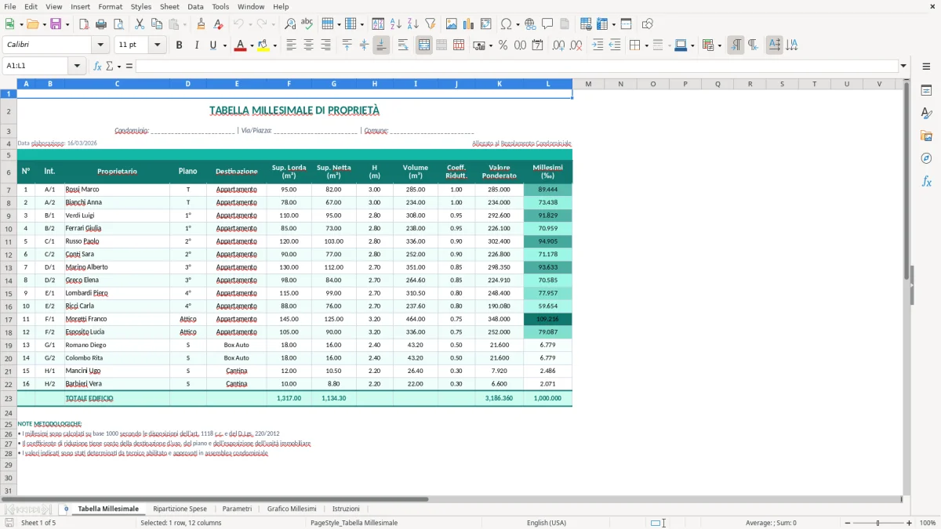Open the sidebar Gallery icon
Image resolution: width=941 pixels, height=529 pixels.
(926, 136)
